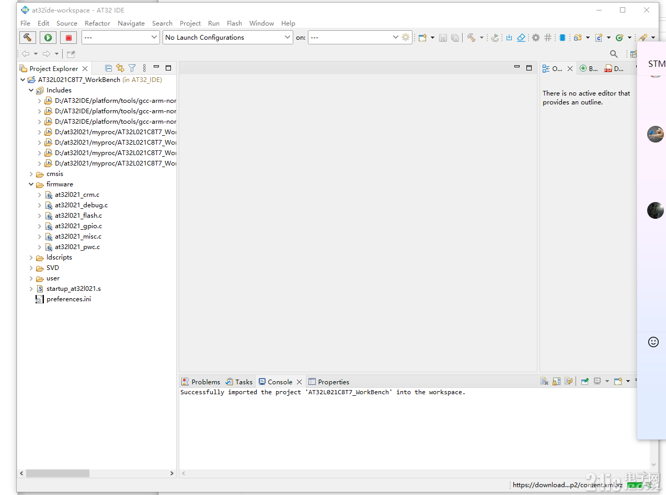
Task: Click the Project Explorer horizontal scrollbar thumb
Action: click(58, 473)
